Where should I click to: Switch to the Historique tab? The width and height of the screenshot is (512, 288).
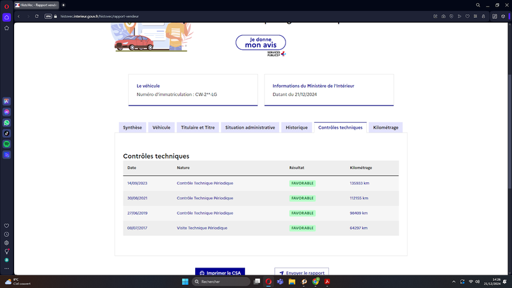296,127
